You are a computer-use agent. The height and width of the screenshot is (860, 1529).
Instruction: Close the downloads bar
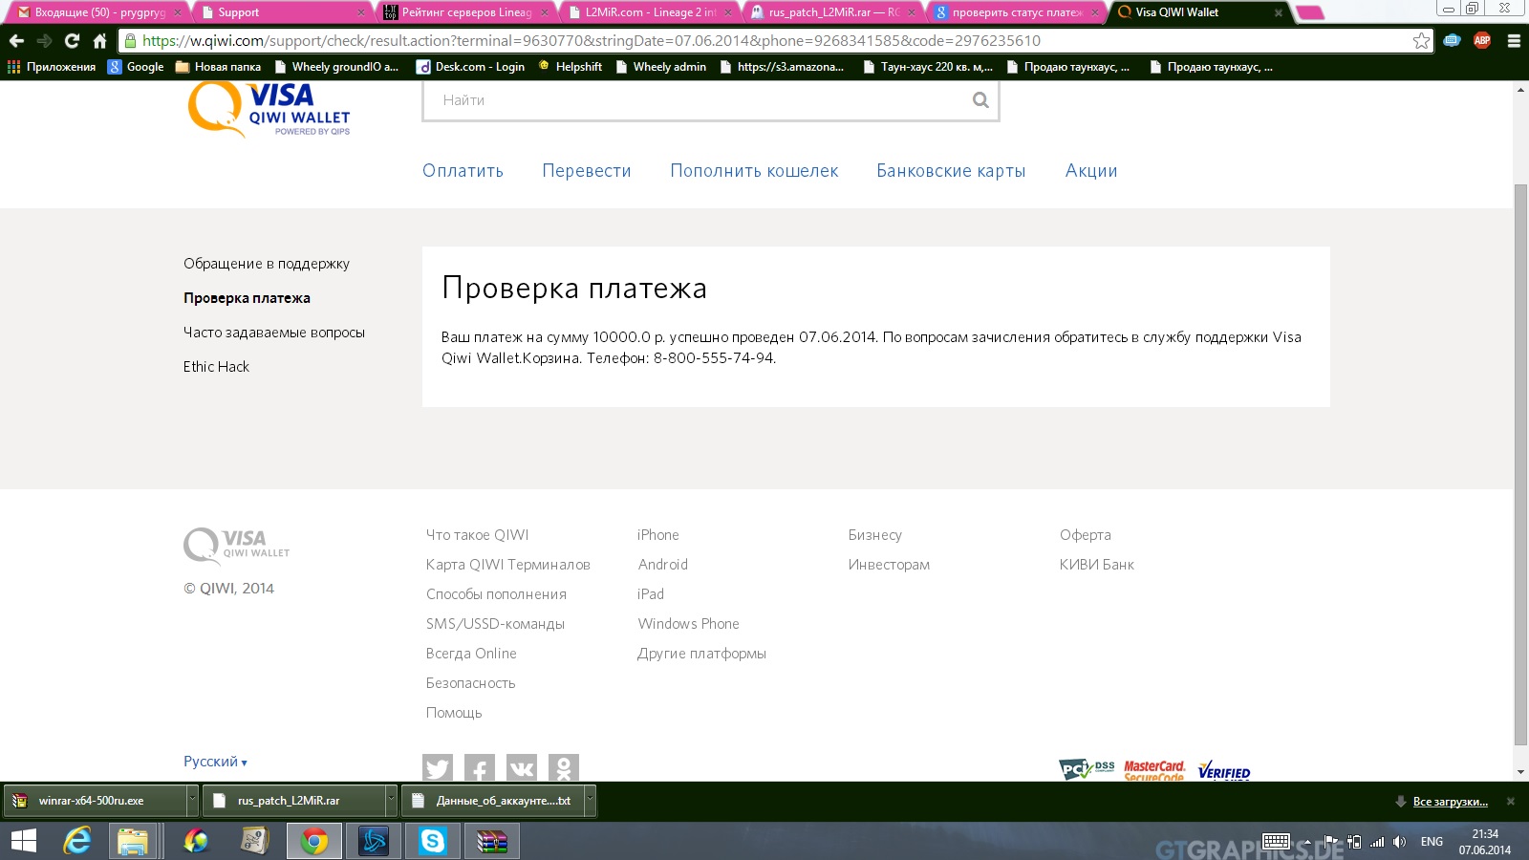(1511, 801)
